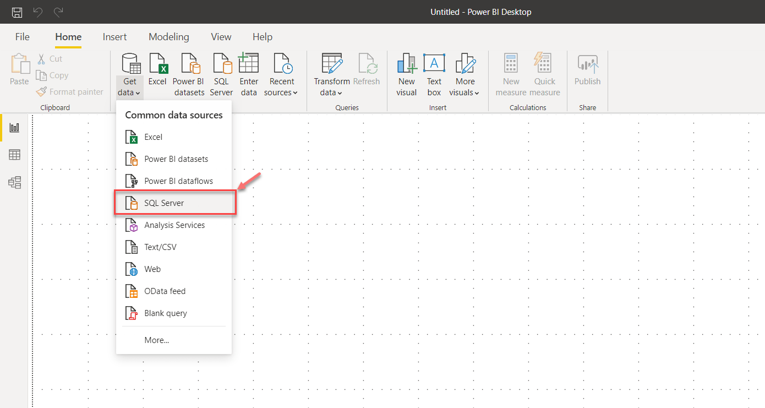This screenshot has width=765, height=408.
Task: Expand the More visuals dropdown
Action: pos(465,74)
